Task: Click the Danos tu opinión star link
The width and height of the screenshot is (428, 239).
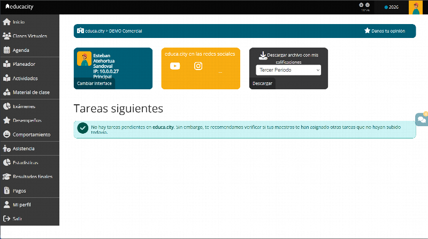Action: pos(385,31)
